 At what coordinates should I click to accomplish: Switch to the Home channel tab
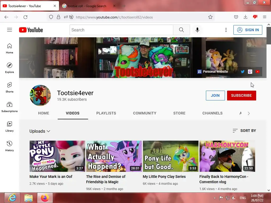pos(44,113)
